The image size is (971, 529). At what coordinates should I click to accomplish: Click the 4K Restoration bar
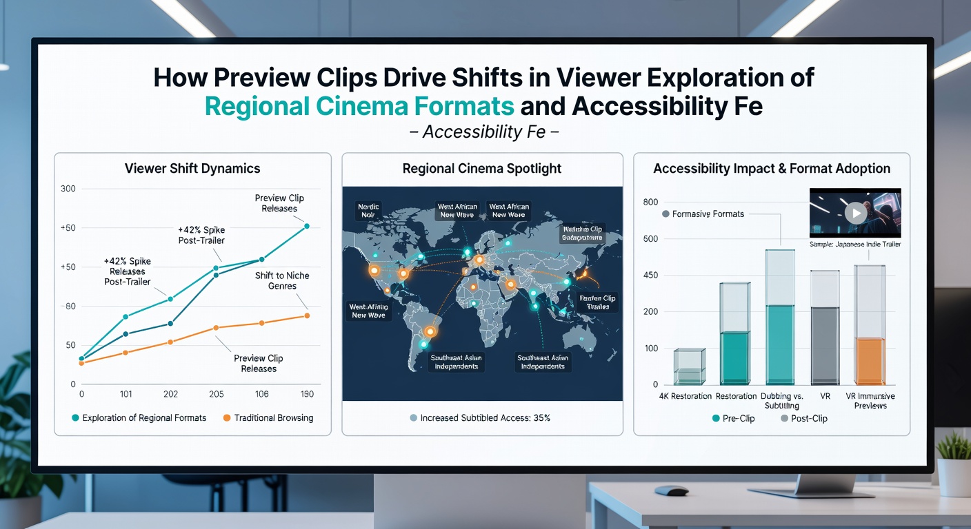pos(689,366)
